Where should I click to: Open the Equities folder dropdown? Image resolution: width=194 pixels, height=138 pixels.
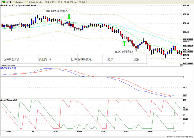pyautogui.click(x=19, y=2)
